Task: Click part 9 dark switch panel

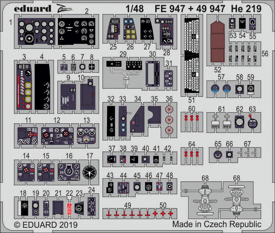Action: (x=68, y=97)
